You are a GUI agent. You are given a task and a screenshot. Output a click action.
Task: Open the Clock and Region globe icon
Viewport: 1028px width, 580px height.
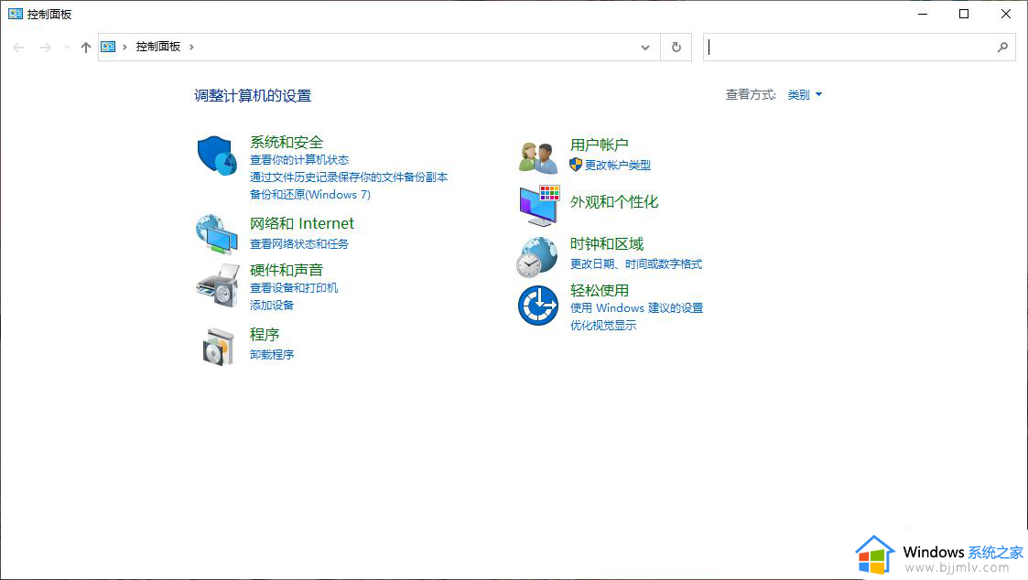pyautogui.click(x=537, y=257)
